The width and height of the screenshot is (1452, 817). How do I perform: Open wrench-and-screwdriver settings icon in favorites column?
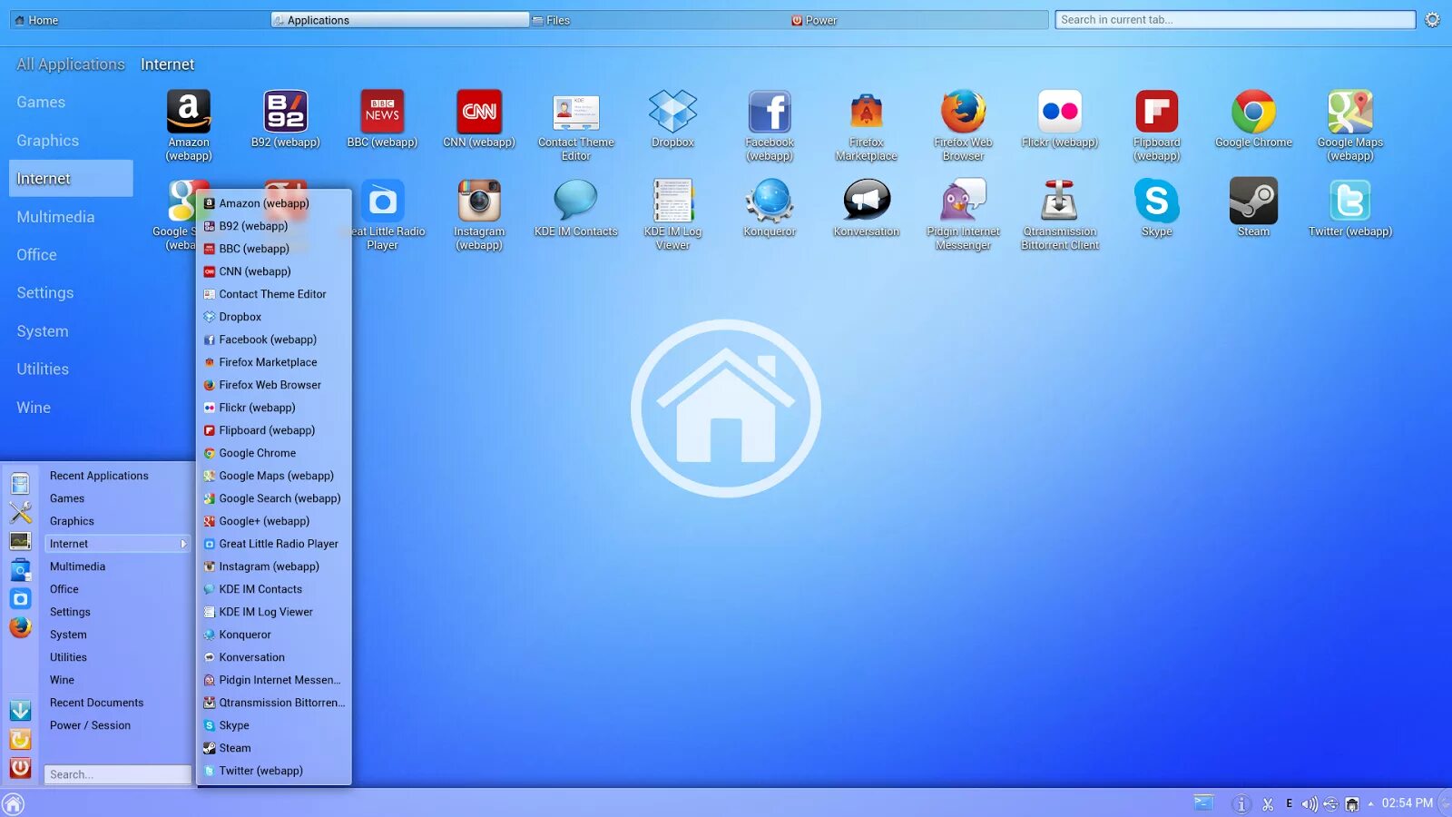(x=20, y=512)
